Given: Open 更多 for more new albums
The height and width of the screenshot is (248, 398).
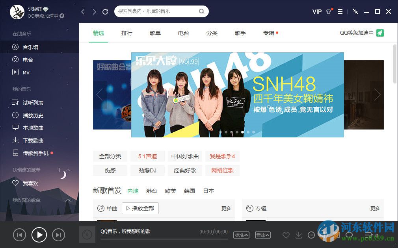Looking at the screenshot, I should (375, 208).
